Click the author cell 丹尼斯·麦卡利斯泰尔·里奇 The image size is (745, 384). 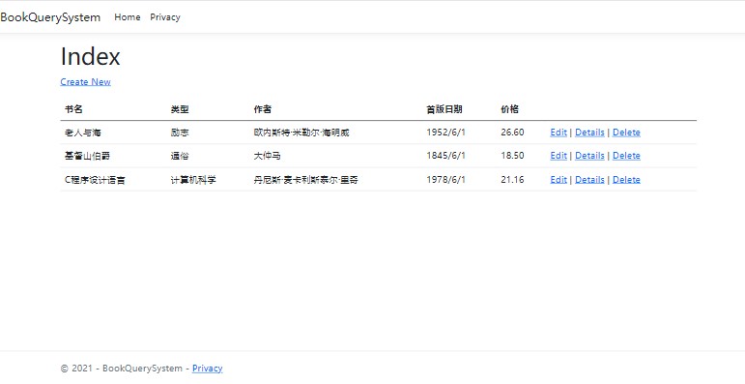tap(305, 180)
